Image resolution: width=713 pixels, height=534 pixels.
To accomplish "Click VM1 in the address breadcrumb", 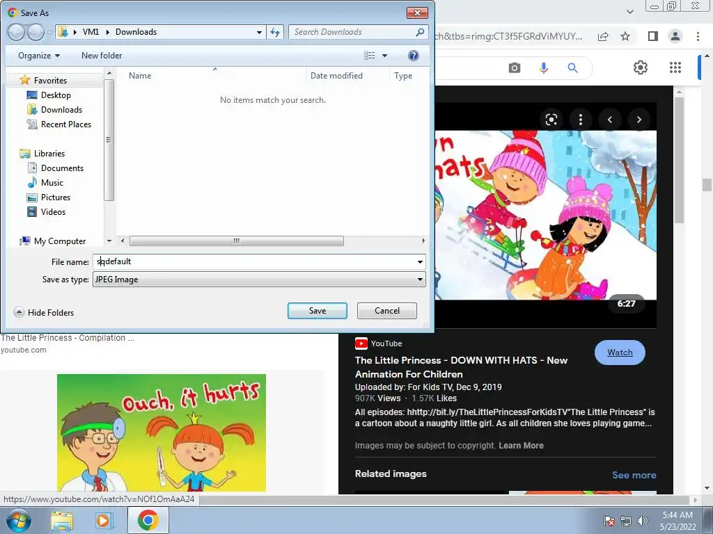I will 91,32.
